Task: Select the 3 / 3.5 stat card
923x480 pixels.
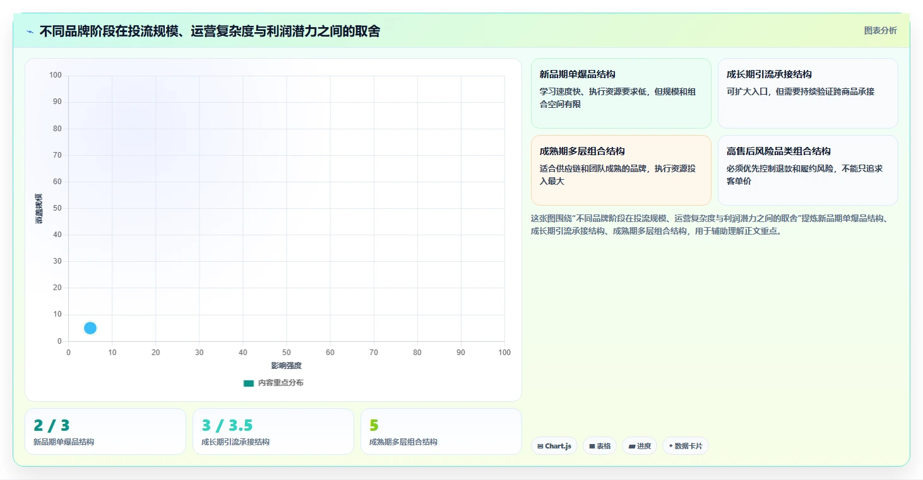Action: [x=273, y=431]
